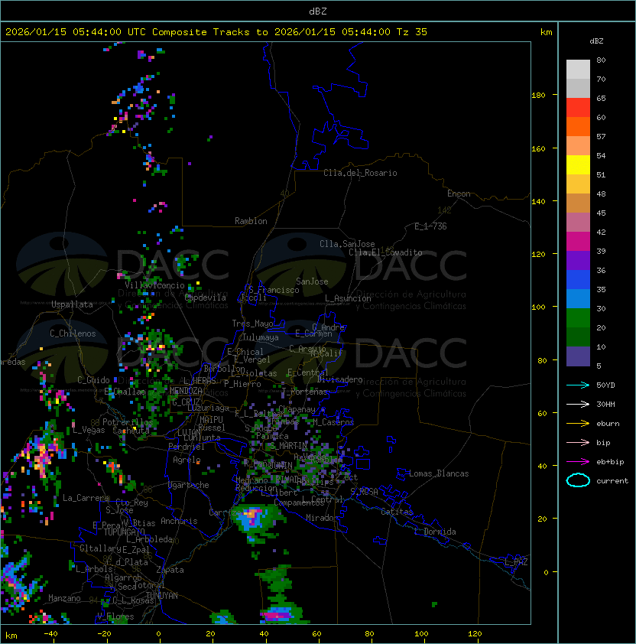
Task: Click the 'C_Chilenos' map label
Action: [73, 333]
